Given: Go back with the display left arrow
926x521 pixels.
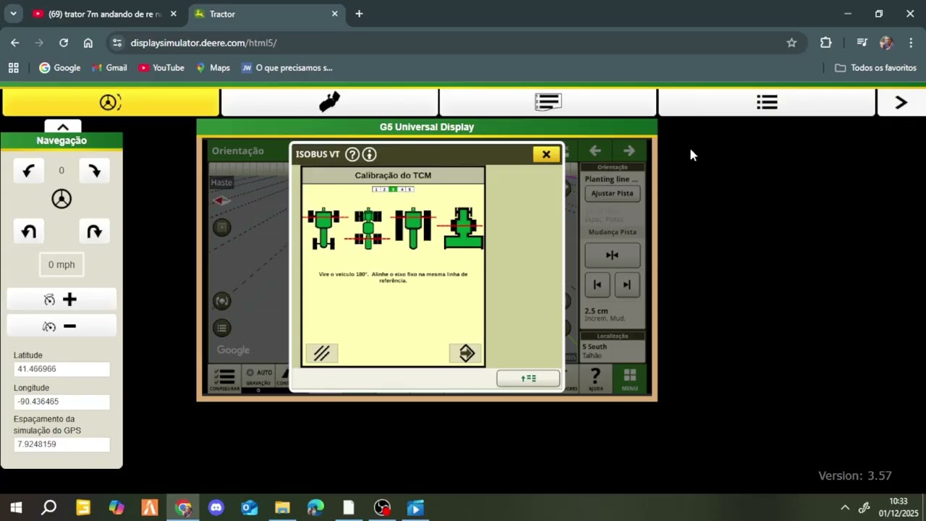Looking at the screenshot, I should tap(595, 151).
